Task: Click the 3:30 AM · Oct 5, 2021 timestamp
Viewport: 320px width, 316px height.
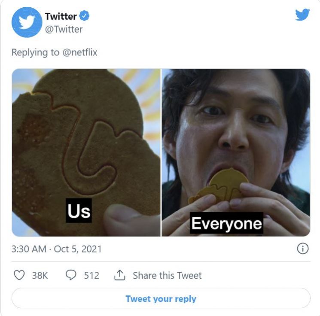Action: [56, 249]
